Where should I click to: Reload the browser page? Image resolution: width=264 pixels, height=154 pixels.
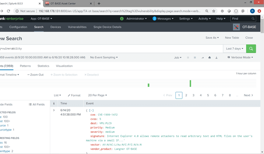pyautogui.click(x=8, y=11)
